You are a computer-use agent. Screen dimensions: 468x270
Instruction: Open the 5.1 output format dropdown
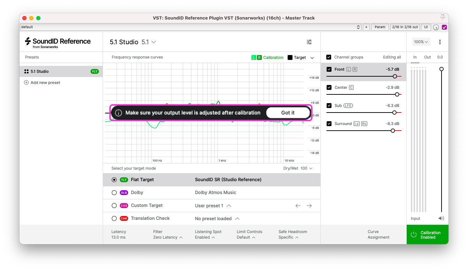coord(149,42)
